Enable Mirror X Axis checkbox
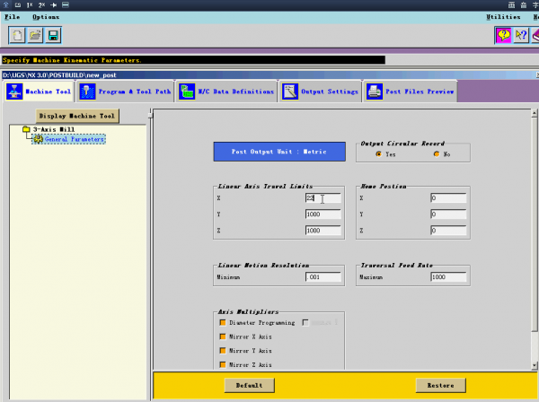This screenshot has width=539, height=402. tap(223, 336)
